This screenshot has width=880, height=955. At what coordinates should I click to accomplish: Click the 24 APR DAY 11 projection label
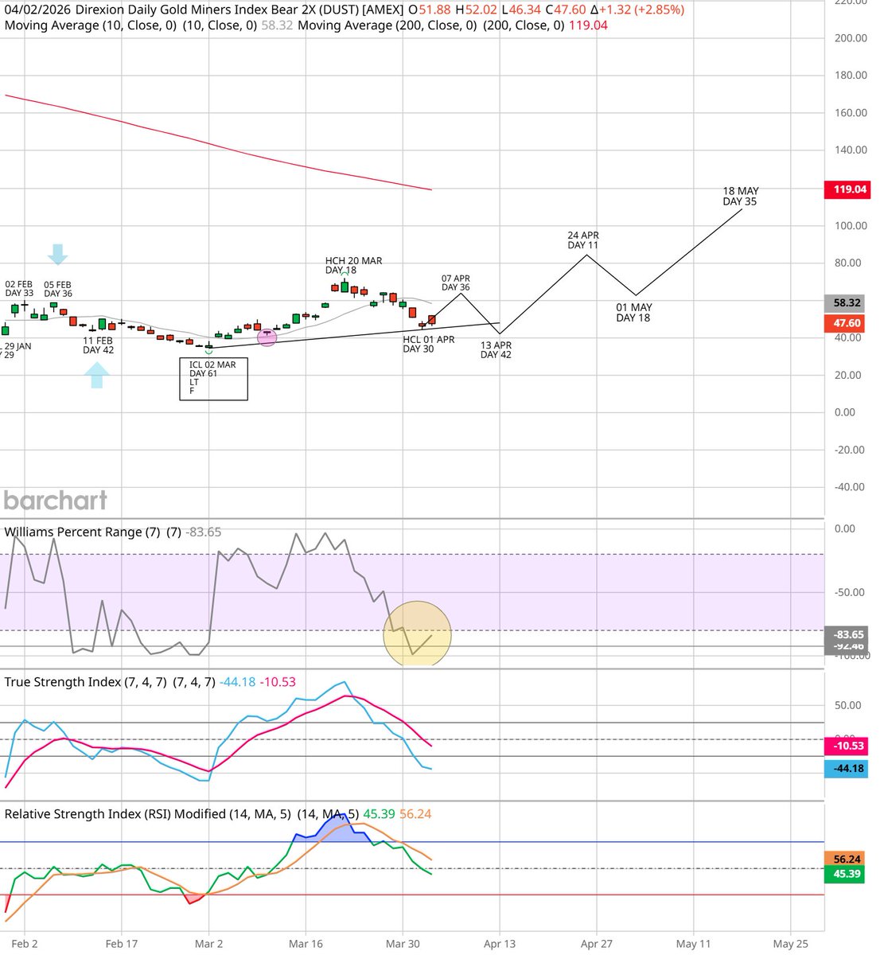click(583, 240)
